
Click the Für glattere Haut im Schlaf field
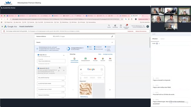51,89
